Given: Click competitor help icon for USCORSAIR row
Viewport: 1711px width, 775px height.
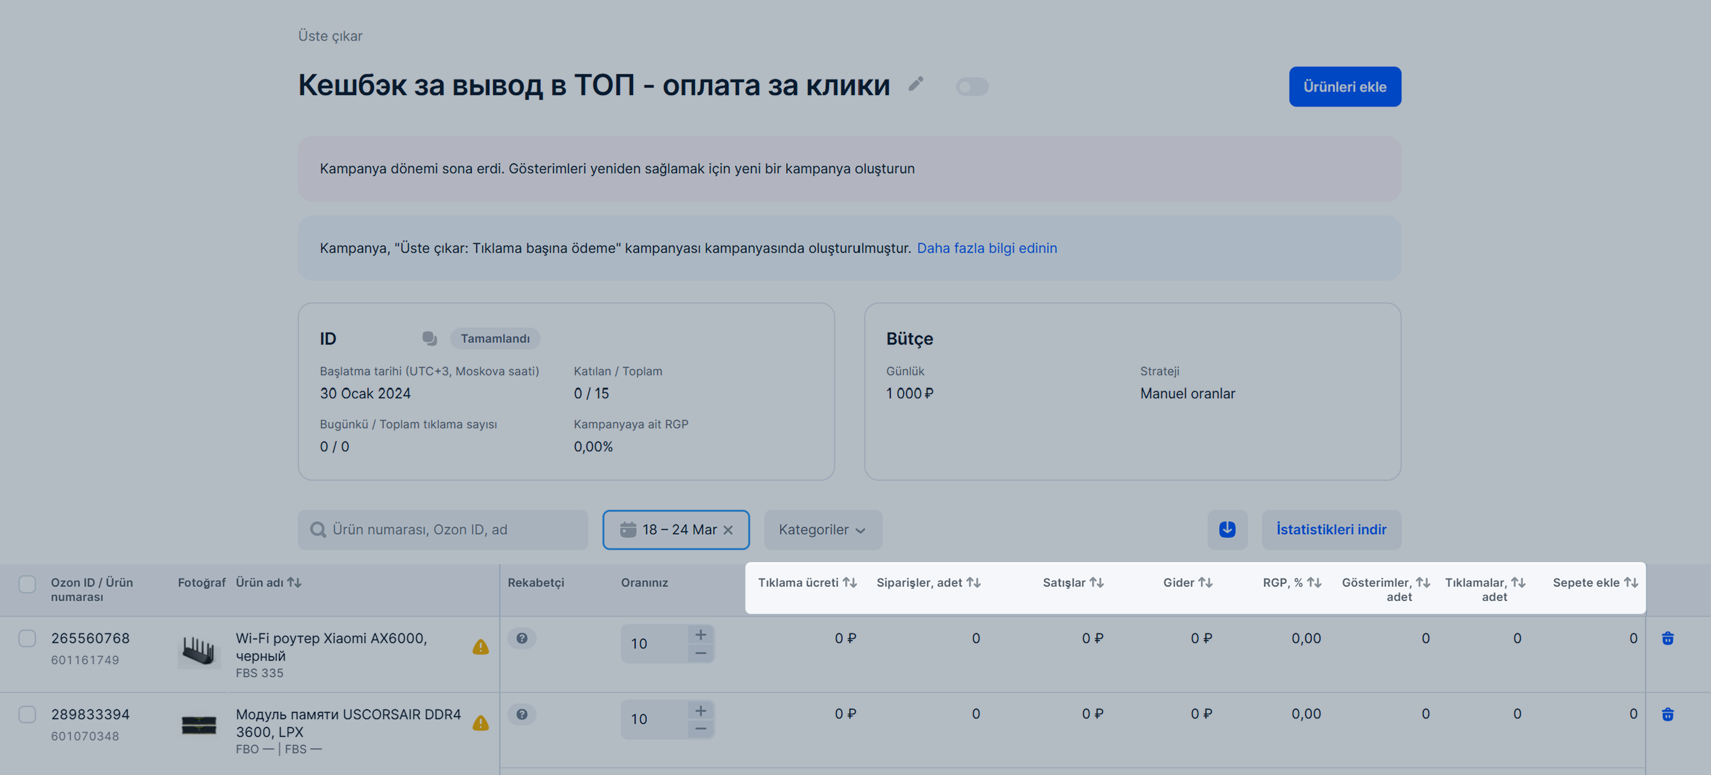Looking at the screenshot, I should (522, 714).
